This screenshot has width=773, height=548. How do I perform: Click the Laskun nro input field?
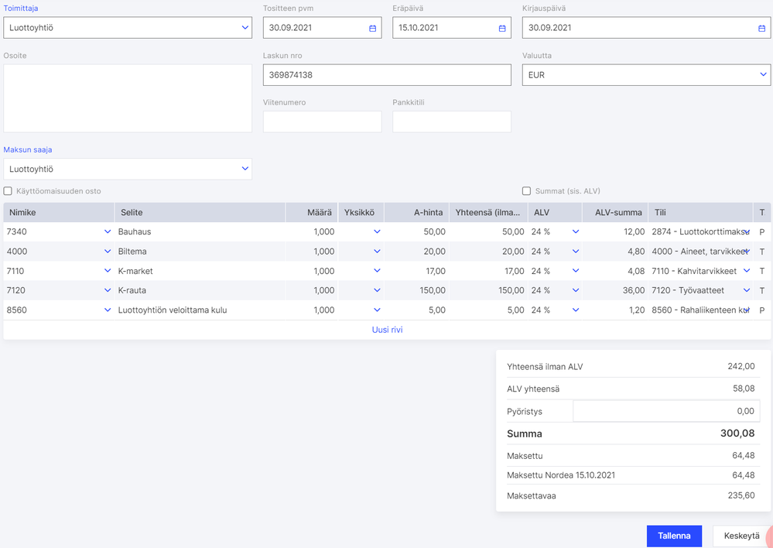tap(387, 75)
